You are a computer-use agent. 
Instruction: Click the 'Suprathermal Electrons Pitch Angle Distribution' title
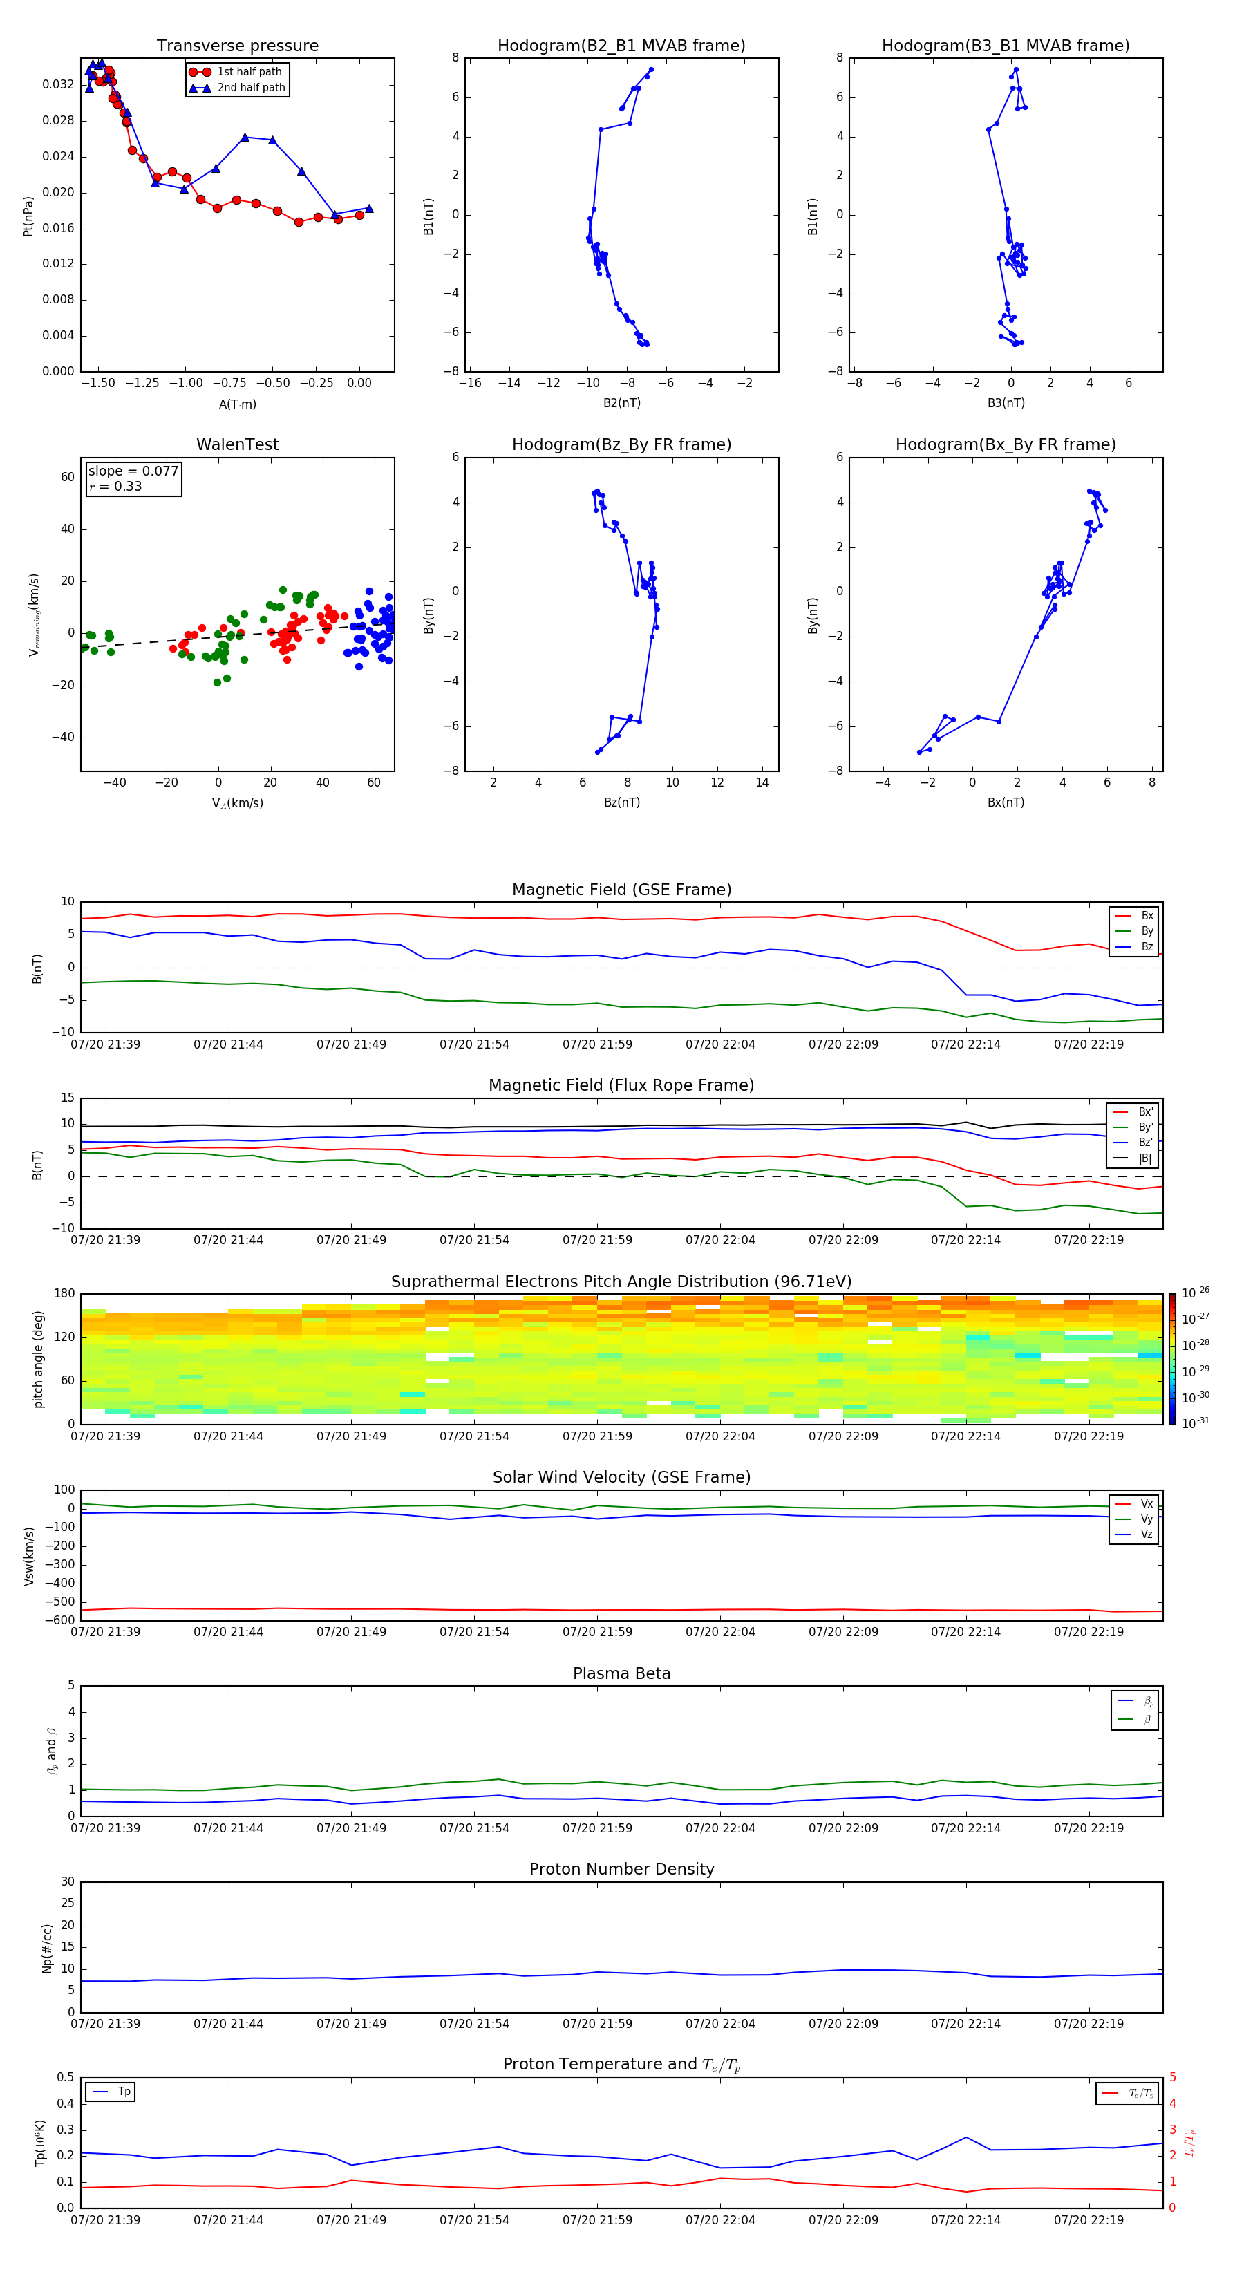pyautogui.click(x=621, y=1282)
